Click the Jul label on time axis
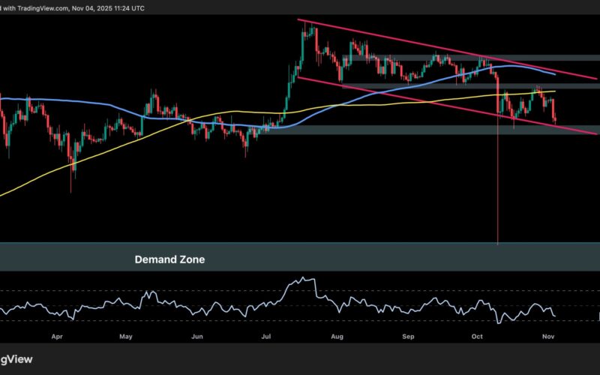Image resolution: width=600 pixels, height=375 pixels. (266, 337)
